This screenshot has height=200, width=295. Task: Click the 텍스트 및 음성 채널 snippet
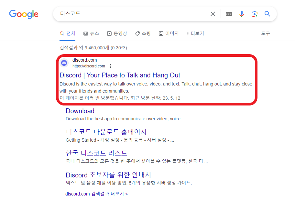coord(129,183)
